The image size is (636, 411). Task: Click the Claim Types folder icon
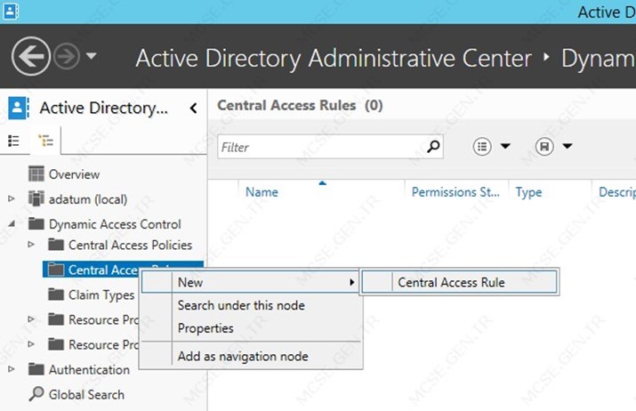click(56, 294)
